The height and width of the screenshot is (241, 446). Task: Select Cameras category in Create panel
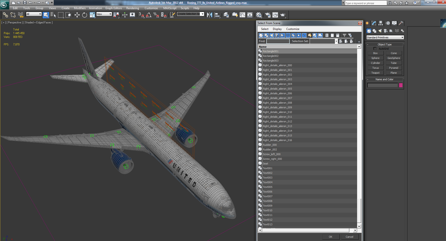[x=385, y=31]
